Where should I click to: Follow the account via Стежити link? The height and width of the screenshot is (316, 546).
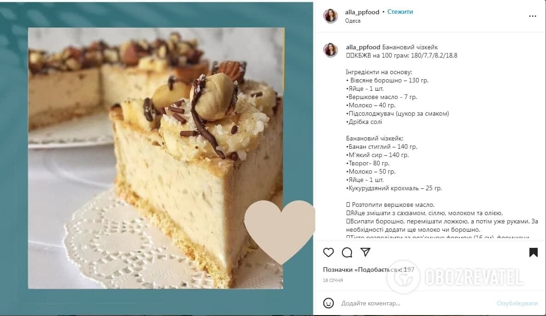pyautogui.click(x=400, y=12)
